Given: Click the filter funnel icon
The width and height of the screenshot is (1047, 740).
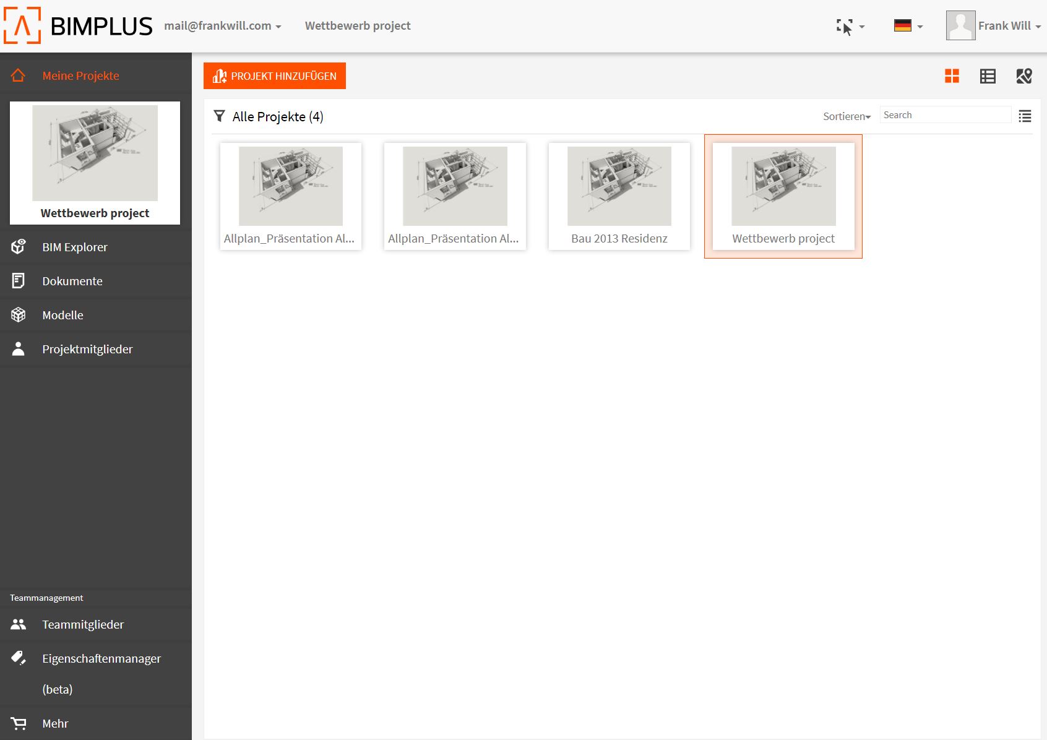Looking at the screenshot, I should [219, 116].
